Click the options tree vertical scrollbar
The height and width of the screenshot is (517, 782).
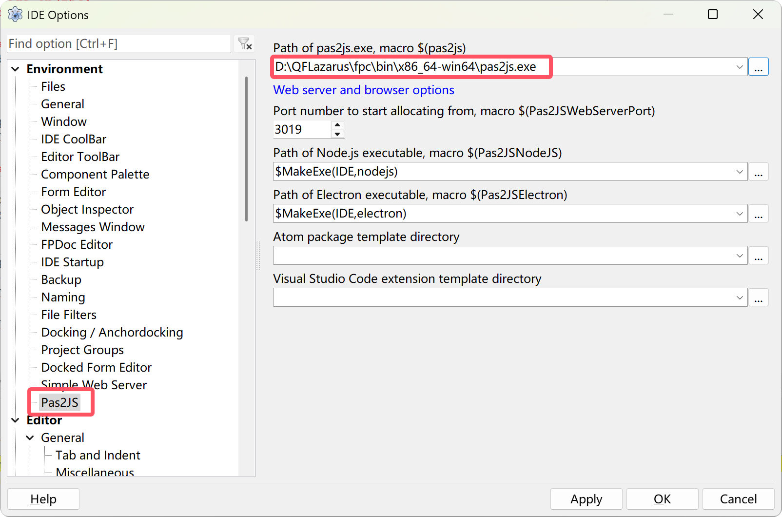click(x=247, y=149)
